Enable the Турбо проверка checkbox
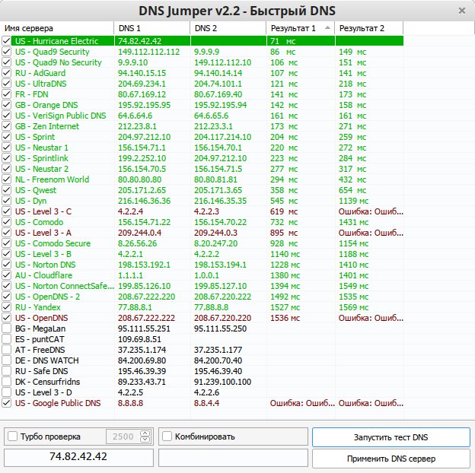 tap(12, 436)
